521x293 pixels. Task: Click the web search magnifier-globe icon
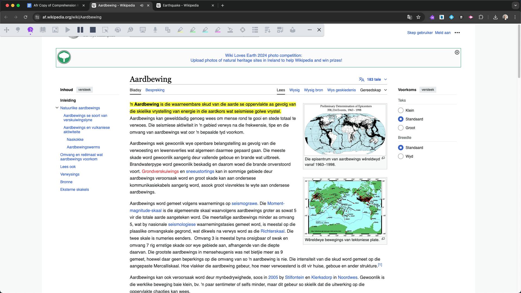130,30
